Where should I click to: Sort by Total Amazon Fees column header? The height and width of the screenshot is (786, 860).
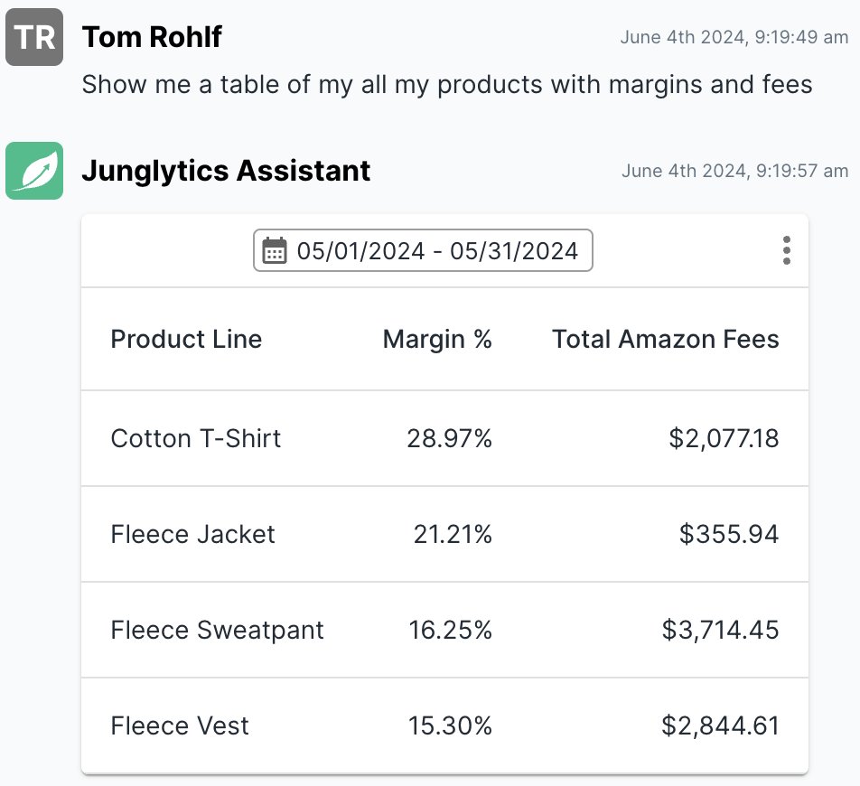pos(665,339)
